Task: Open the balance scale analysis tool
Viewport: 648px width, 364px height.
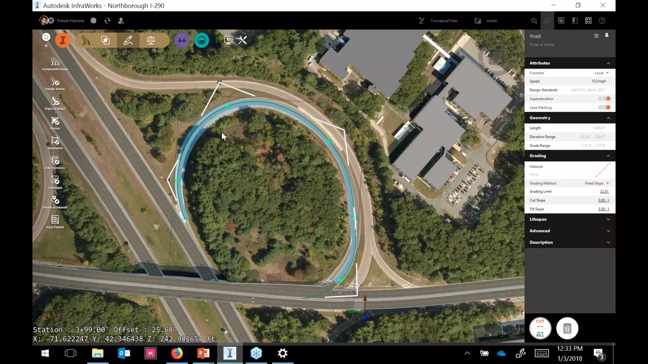Action: 151,40
